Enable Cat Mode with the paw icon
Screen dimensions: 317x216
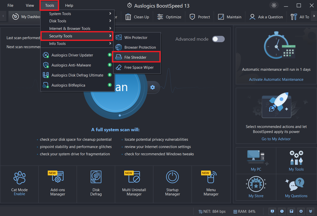tap(20, 178)
